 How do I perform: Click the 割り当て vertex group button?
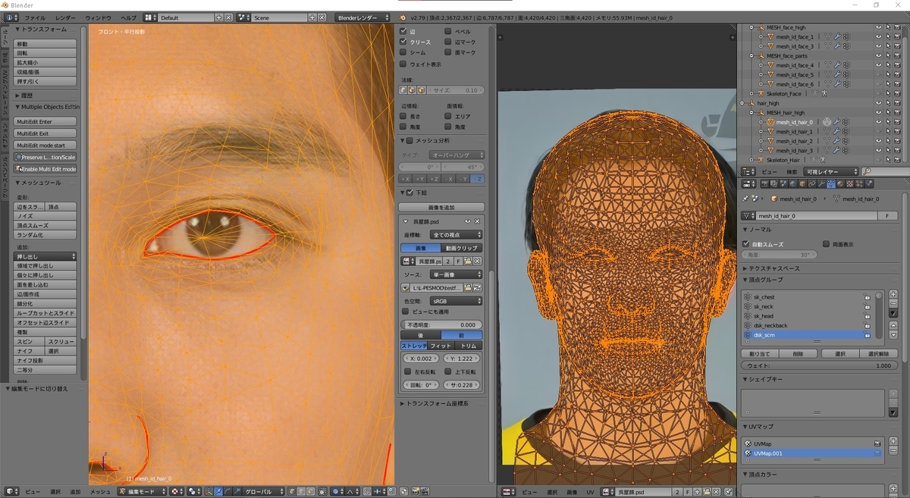pos(759,354)
